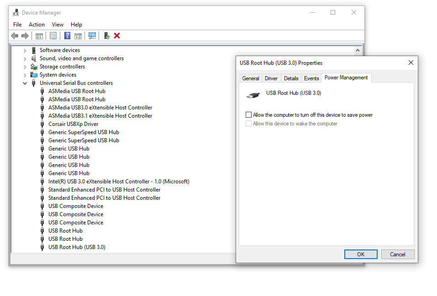Select the Power Management tab
The width and height of the screenshot is (437, 296).
coord(346,78)
